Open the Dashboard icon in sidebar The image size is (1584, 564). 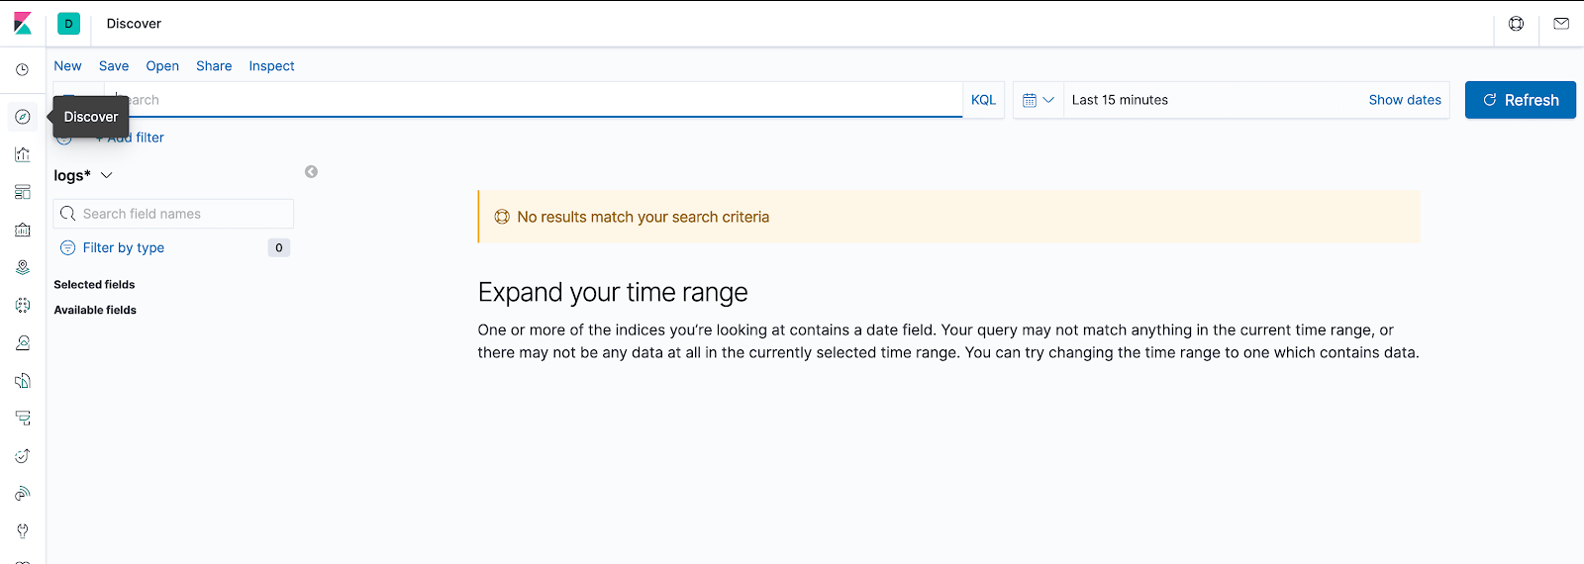[x=23, y=192]
